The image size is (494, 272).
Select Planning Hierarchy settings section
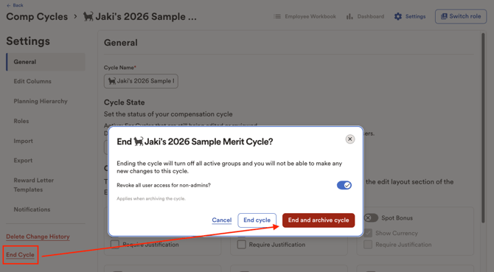(x=41, y=102)
